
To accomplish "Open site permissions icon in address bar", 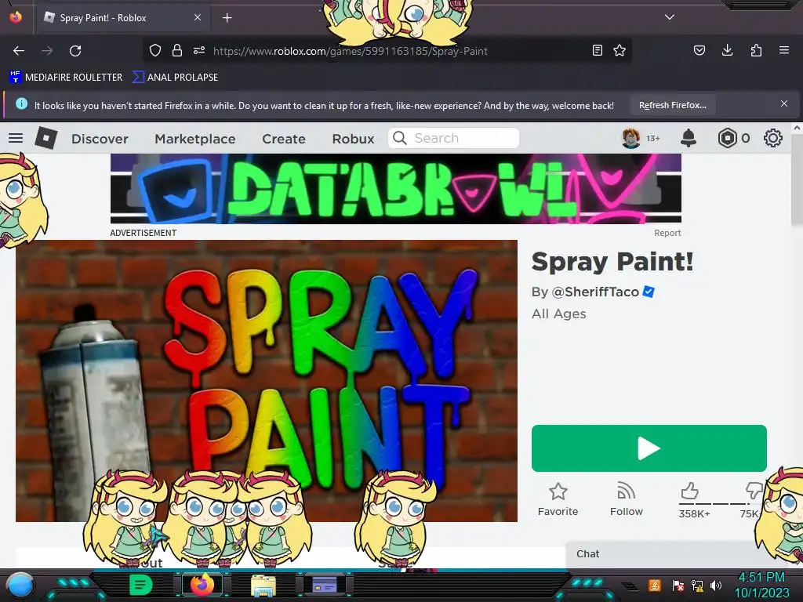I will (199, 50).
